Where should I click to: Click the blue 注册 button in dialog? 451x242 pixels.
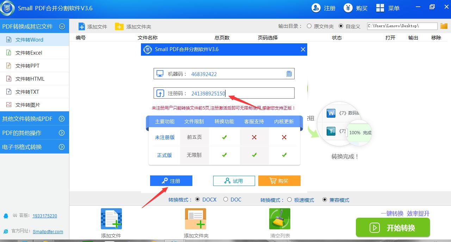(x=171, y=181)
